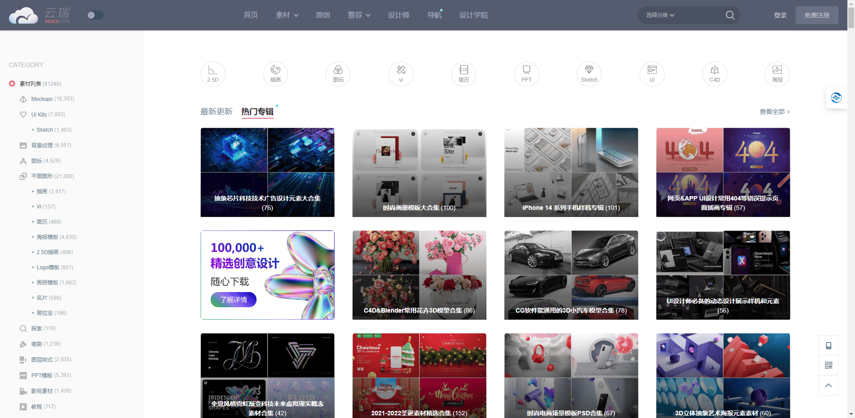Viewport: 855px width, 418px height.
Task: Click the C4D cube category icon
Action: [x=714, y=74]
